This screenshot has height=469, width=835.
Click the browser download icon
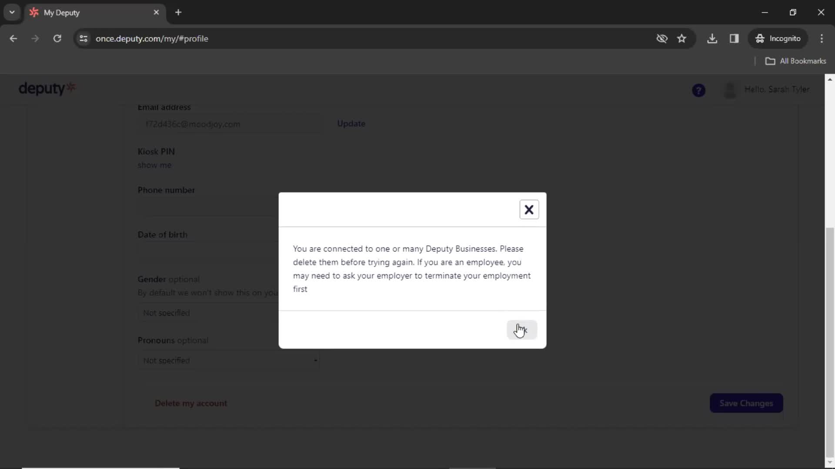point(713,38)
